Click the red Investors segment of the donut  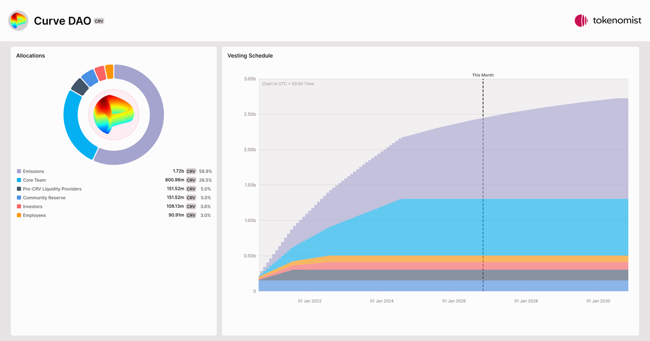100,74
